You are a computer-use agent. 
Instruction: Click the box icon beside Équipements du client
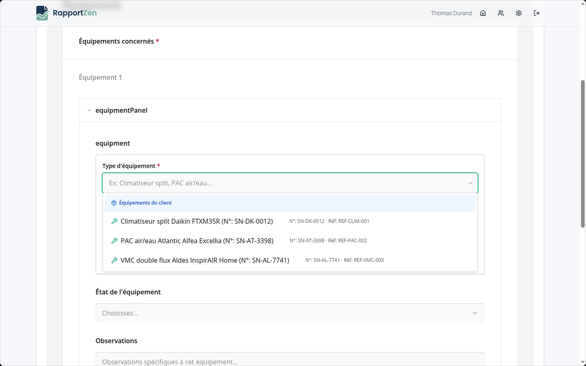click(114, 203)
